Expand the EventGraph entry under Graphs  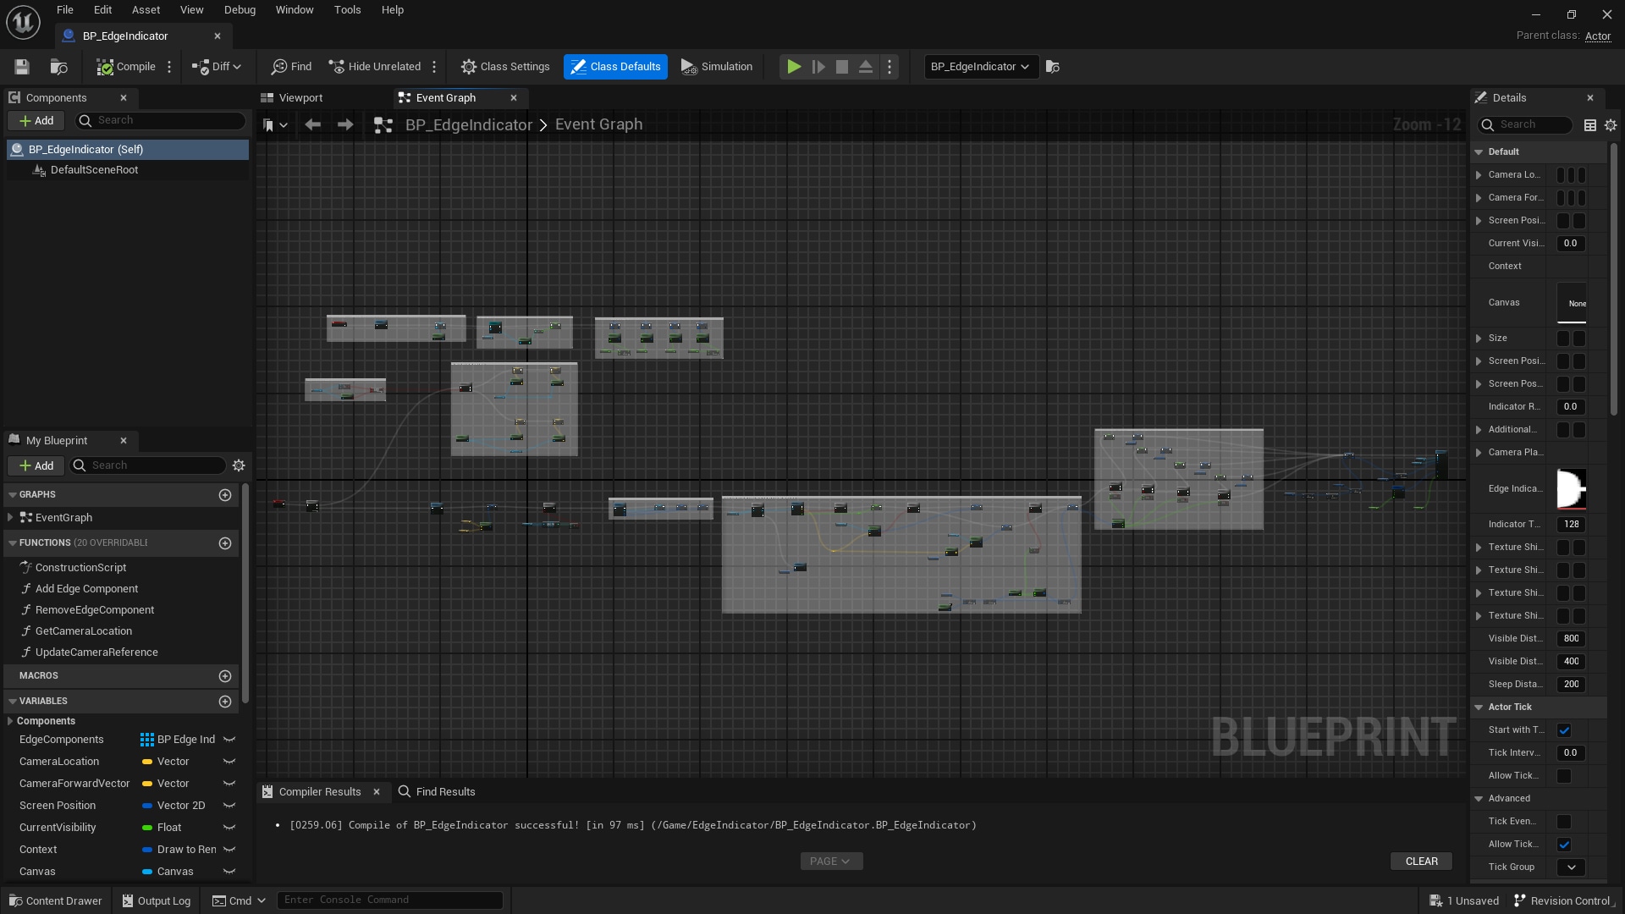(11, 517)
